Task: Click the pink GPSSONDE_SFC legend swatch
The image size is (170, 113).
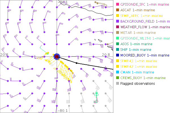Action: tap(118, 5)
